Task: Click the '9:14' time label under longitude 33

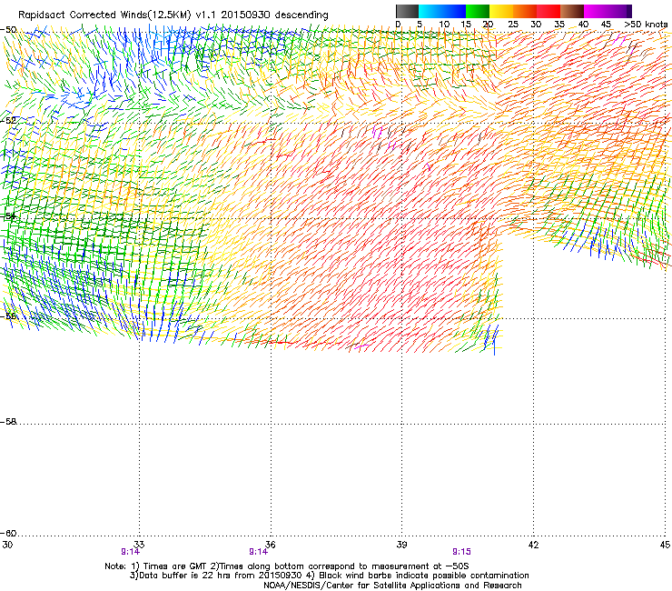Action: [130, 552]
